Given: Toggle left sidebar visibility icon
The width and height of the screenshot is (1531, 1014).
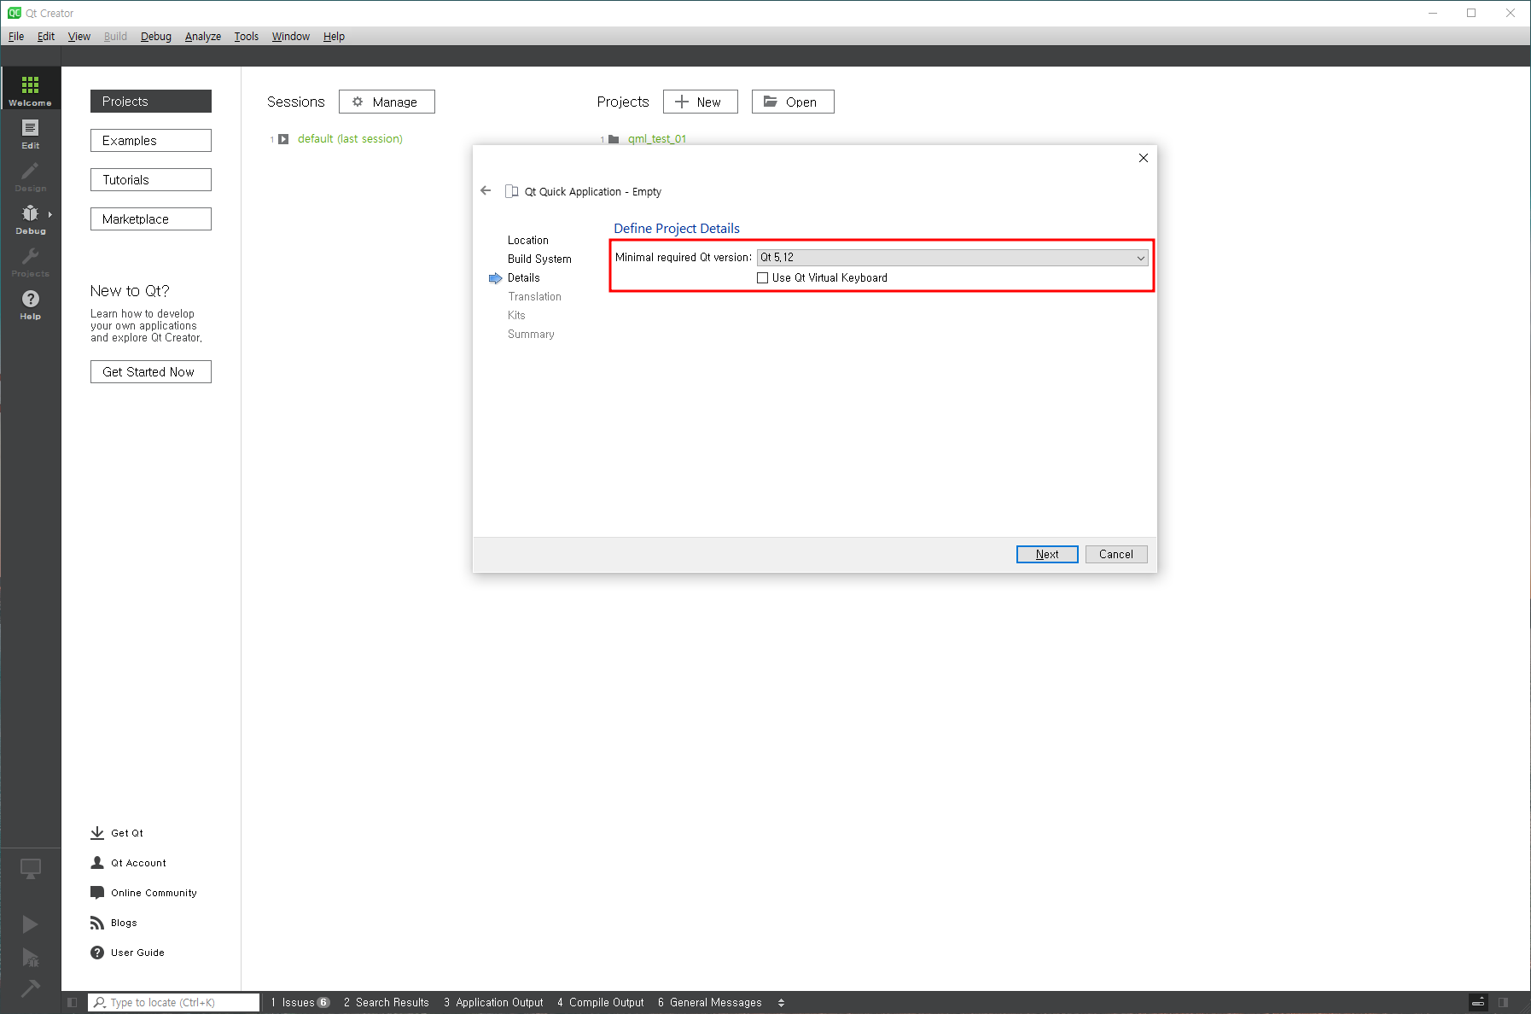Looking at the screenshot, I should coord(72,1002).
